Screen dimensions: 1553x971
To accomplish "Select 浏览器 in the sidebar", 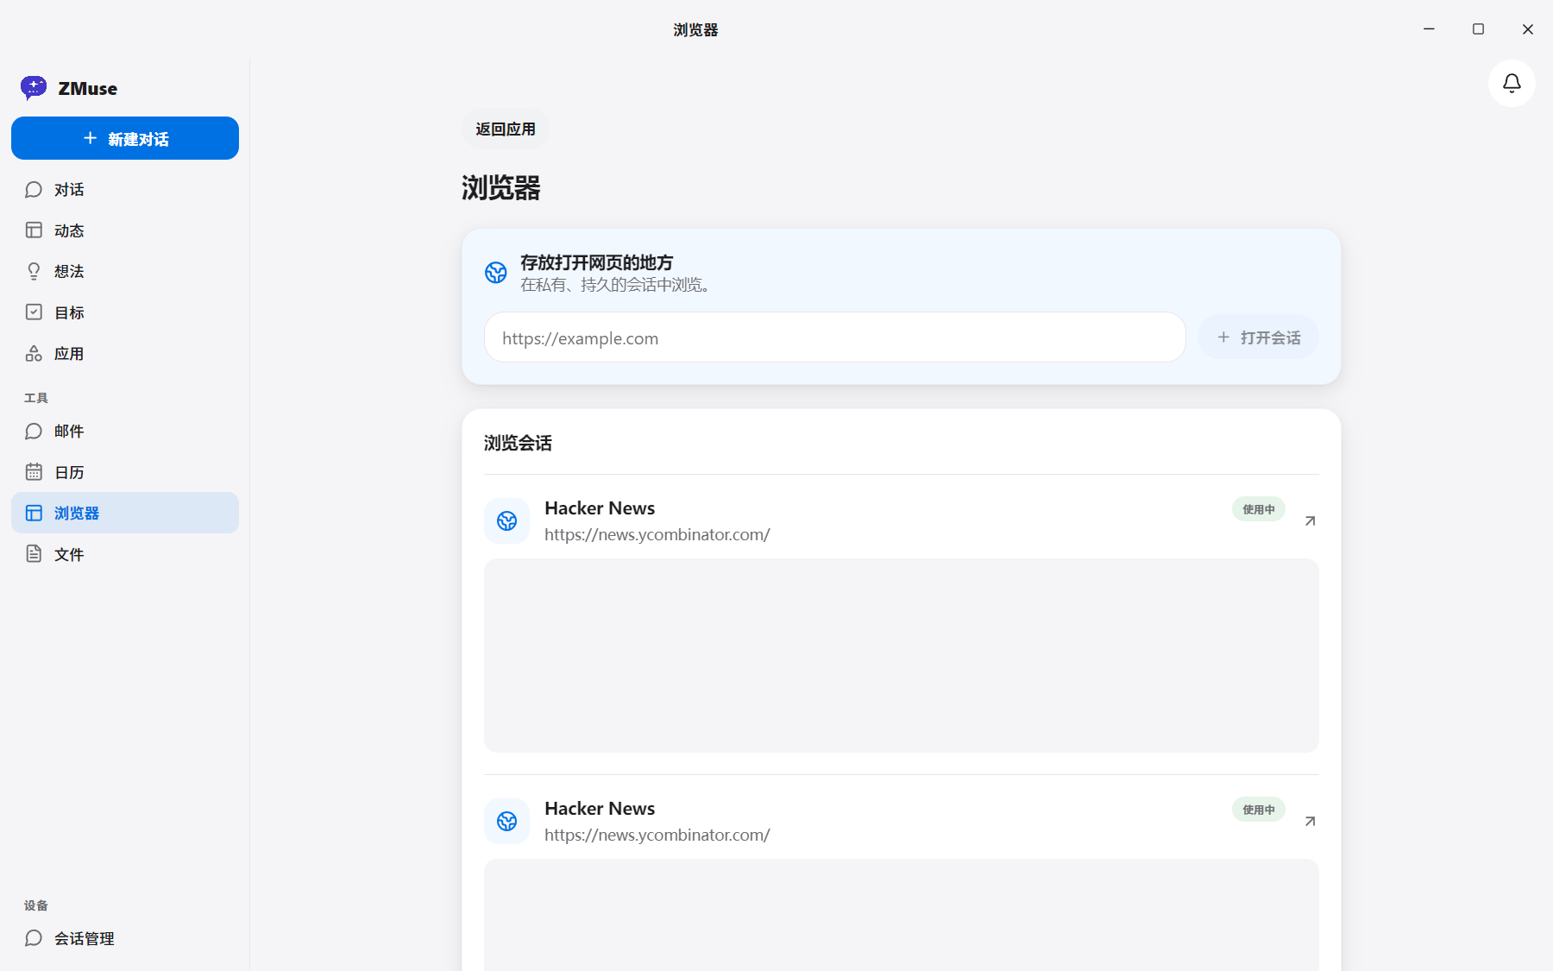I will pos(125,513).
